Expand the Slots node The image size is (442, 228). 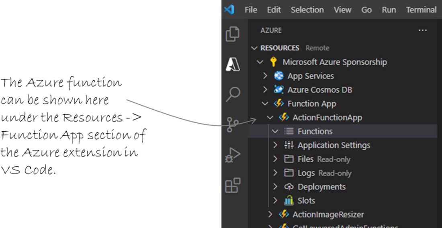pyautogui.click(x=275, y=200)
